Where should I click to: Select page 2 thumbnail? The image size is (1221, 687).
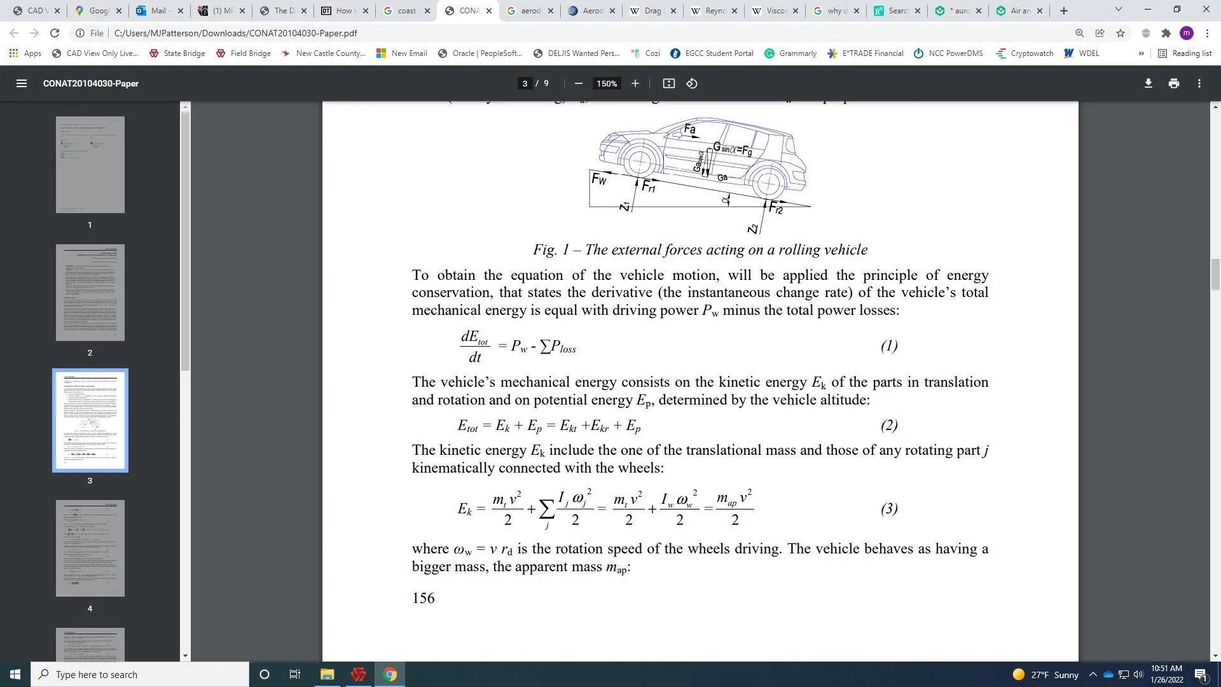coord(90,293)
